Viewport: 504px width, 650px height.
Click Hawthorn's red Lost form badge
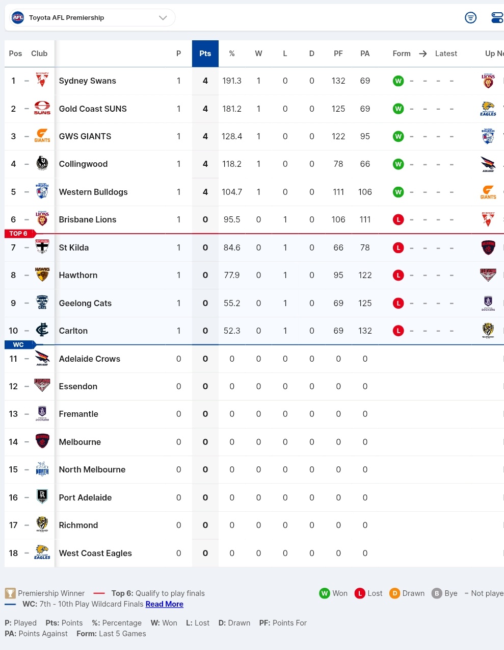tap(399, 275)
